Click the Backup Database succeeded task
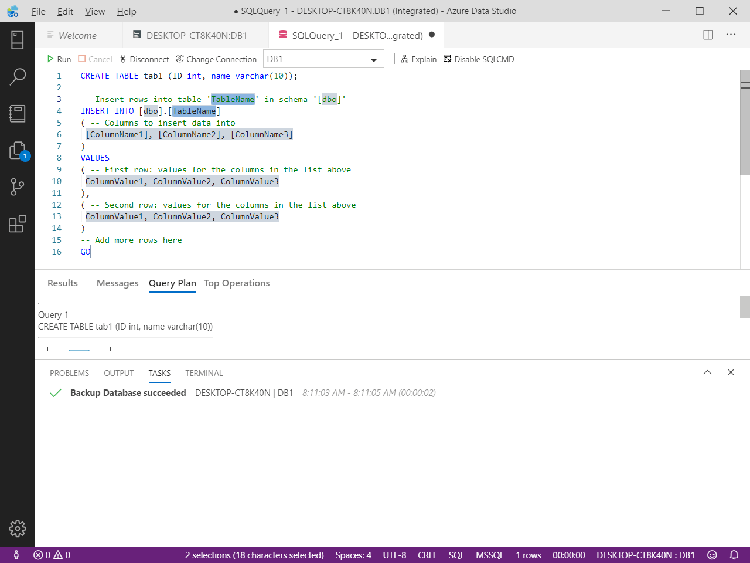The height and width of the screenshot is (563, 750). tap(128, 393)
